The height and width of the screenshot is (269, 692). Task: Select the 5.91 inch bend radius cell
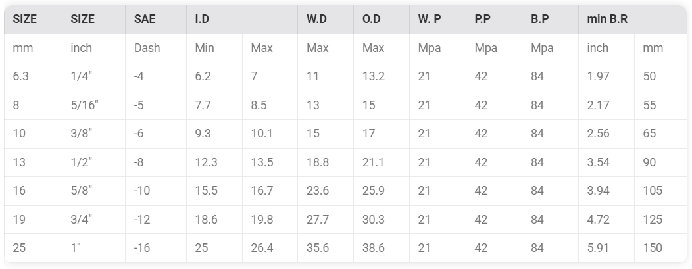click(x=606, y=248)
